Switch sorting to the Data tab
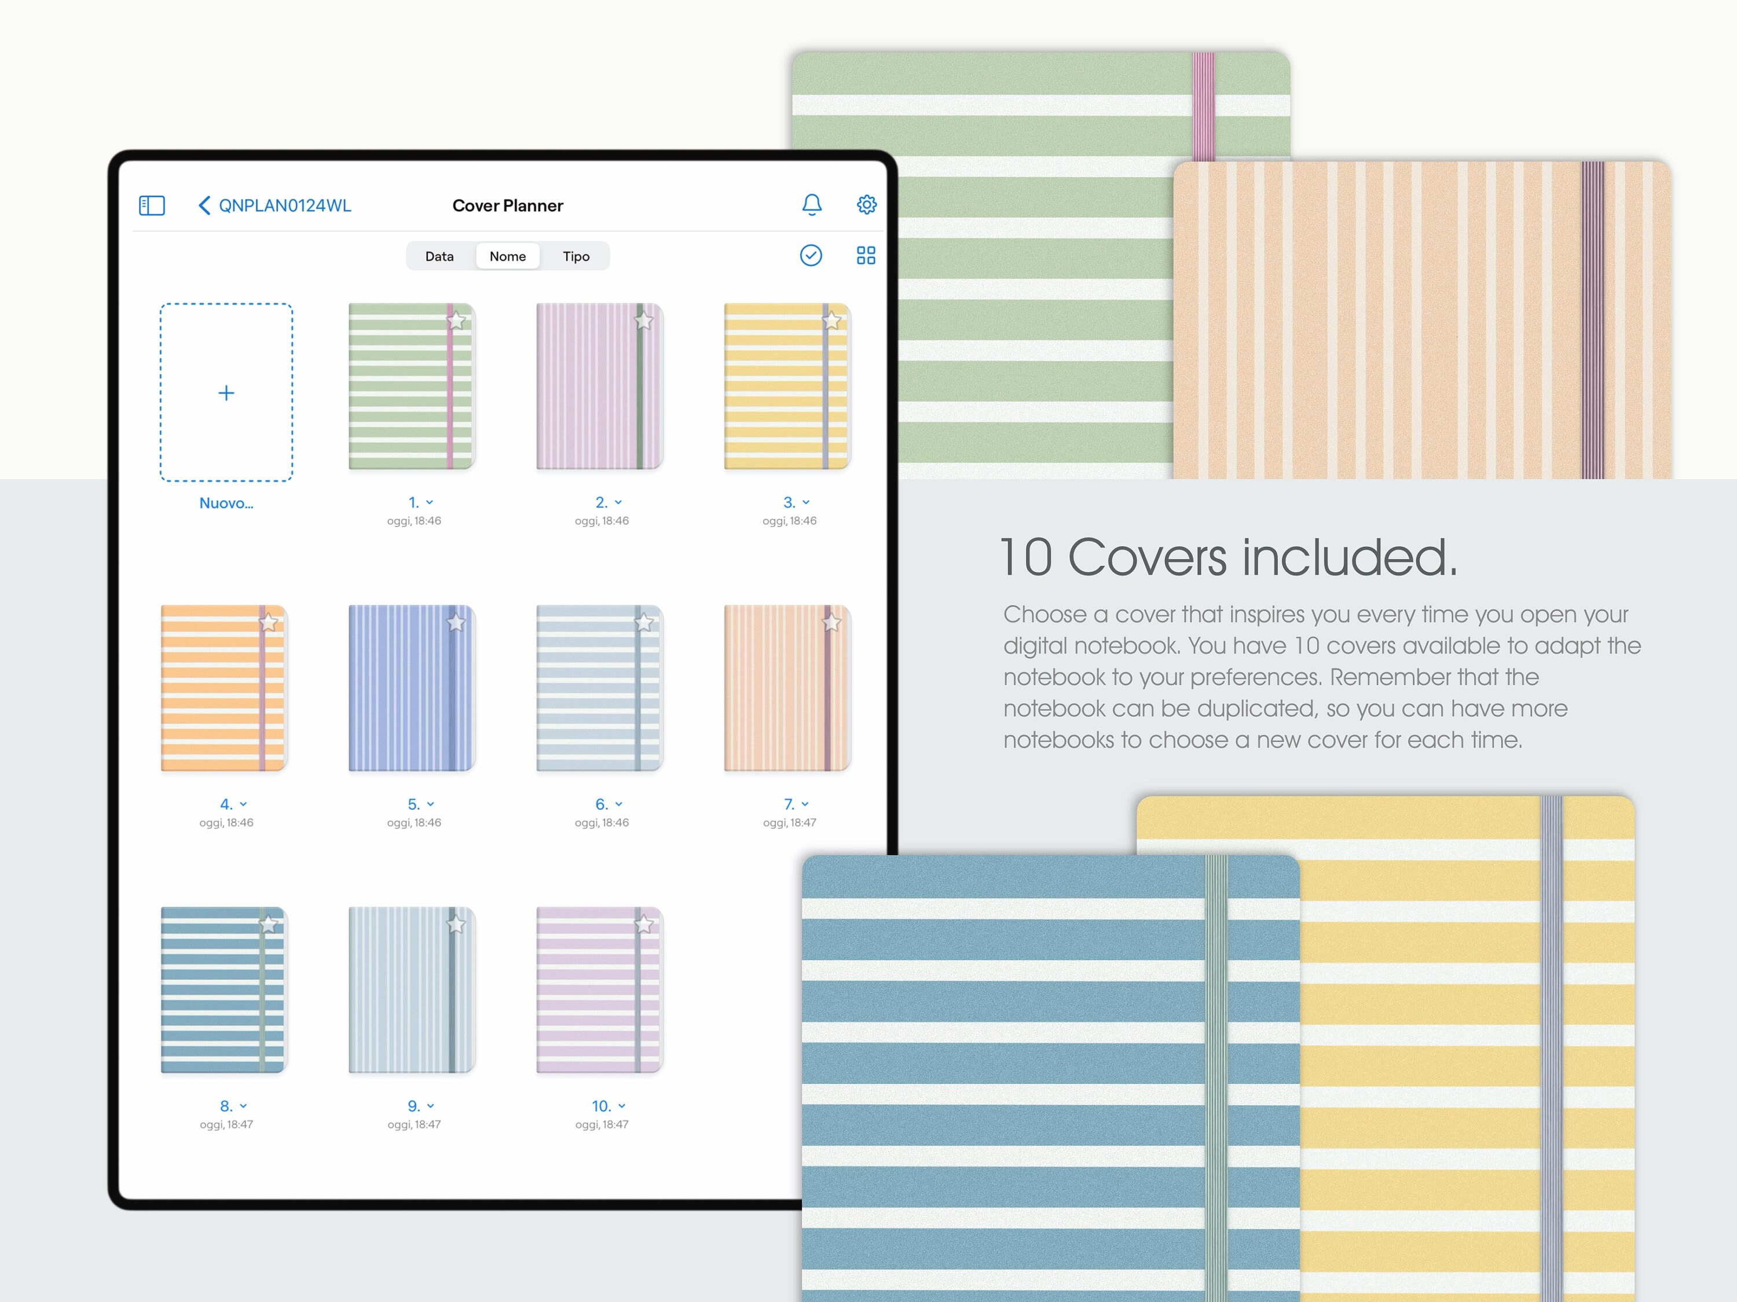This screenshot has width=1737, height=1302. (439, 256)
